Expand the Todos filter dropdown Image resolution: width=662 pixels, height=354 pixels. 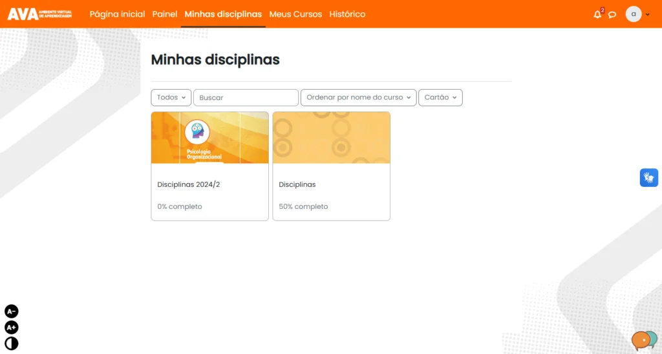click(x=171, y=97)
